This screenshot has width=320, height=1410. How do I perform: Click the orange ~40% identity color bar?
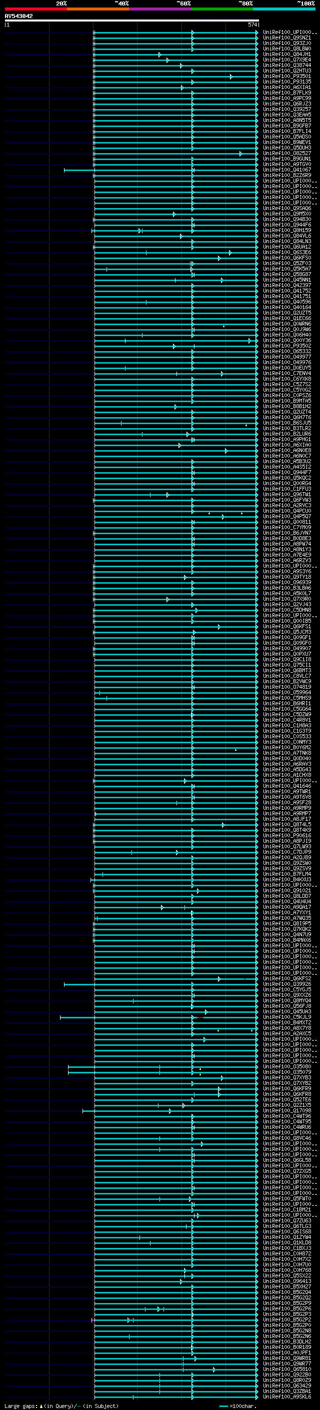98,9
